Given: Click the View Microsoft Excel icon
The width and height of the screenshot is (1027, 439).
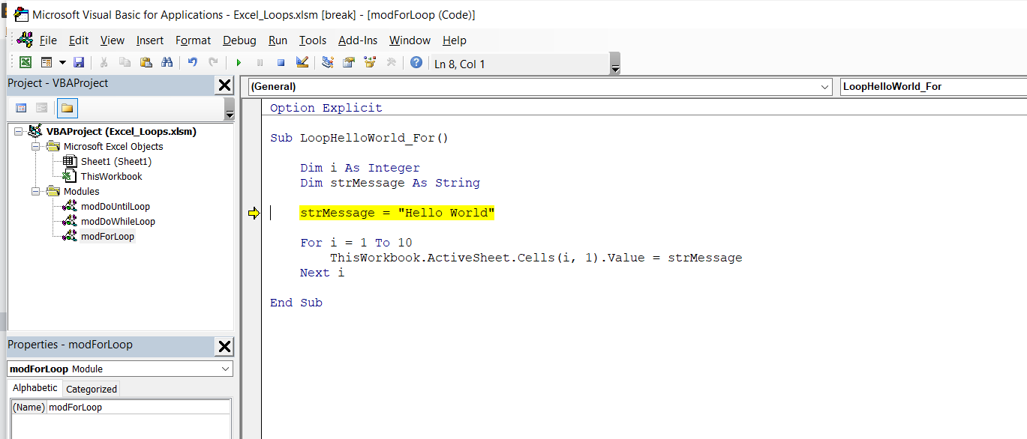Looking at the screenshot, I should click(26, 63).
